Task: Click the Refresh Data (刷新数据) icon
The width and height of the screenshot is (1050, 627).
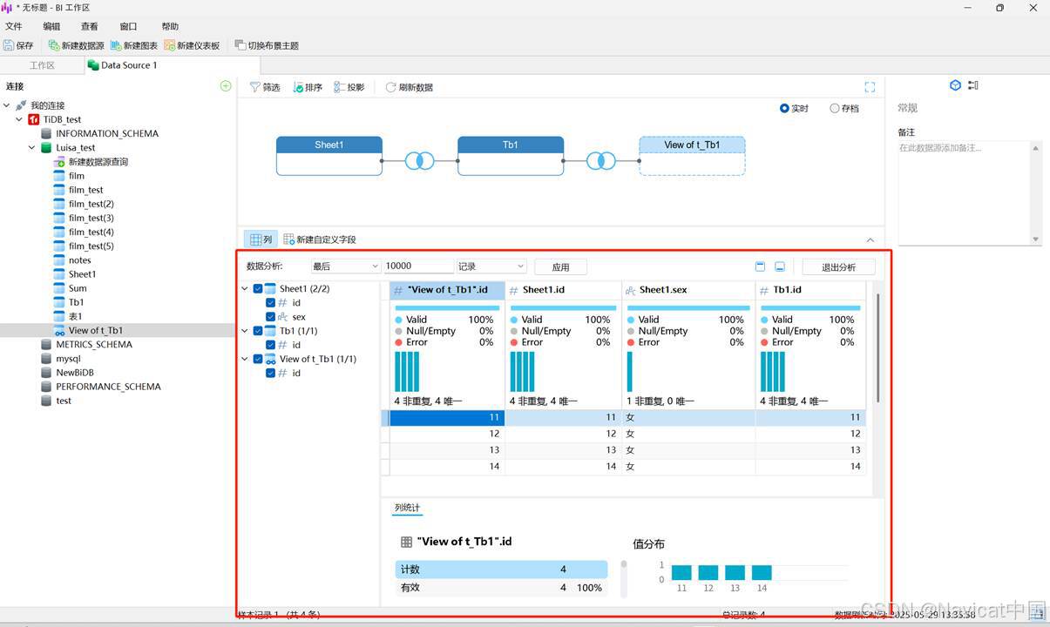Action: pyautogui.click(x=390, y=87)
